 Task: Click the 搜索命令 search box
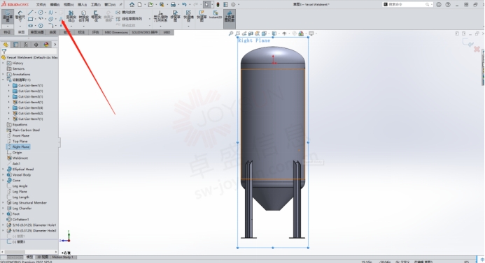pos(407,5)
